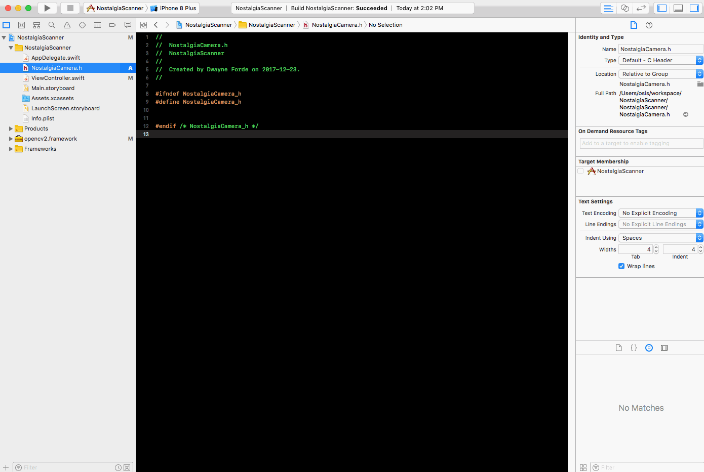Select Main.storyboard file
Screen dimensions: 704x472
(x=53, y=88)
